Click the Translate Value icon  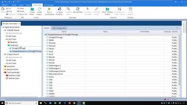(x=68, y=9)
